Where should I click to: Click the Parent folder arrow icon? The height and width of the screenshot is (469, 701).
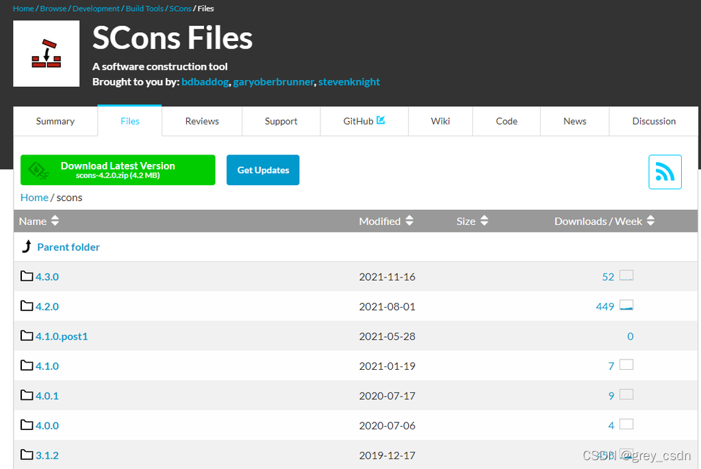[27, 246]
